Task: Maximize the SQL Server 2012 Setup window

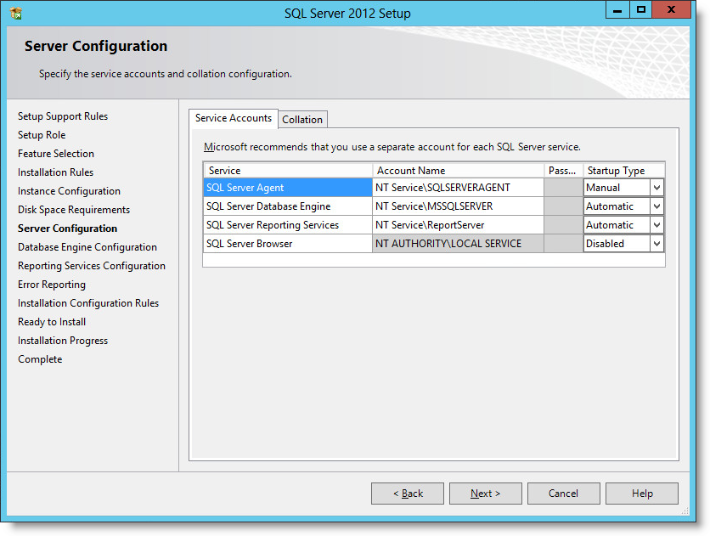Action: [x=640, y=9]
